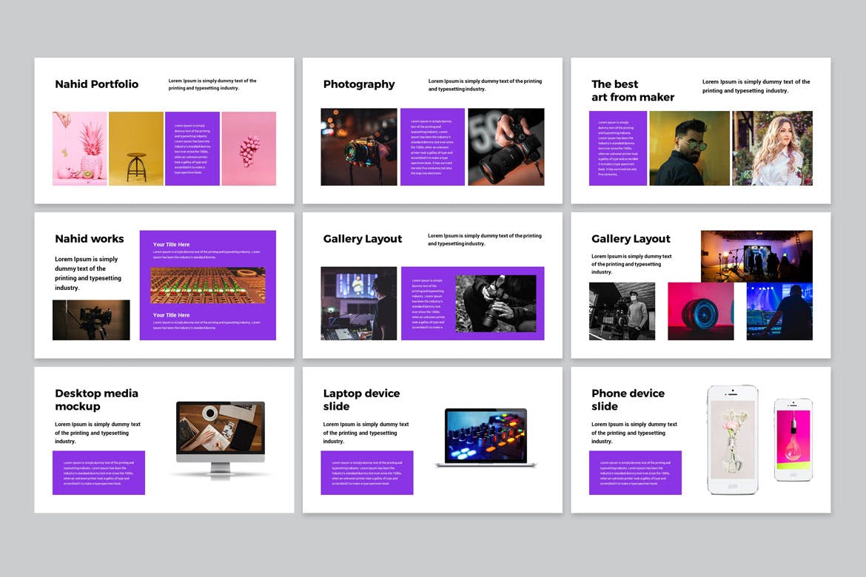Select the hand-held camera lens photo
Image resolution: width=866 pixels, height=577 pixels.
(506, 147)
